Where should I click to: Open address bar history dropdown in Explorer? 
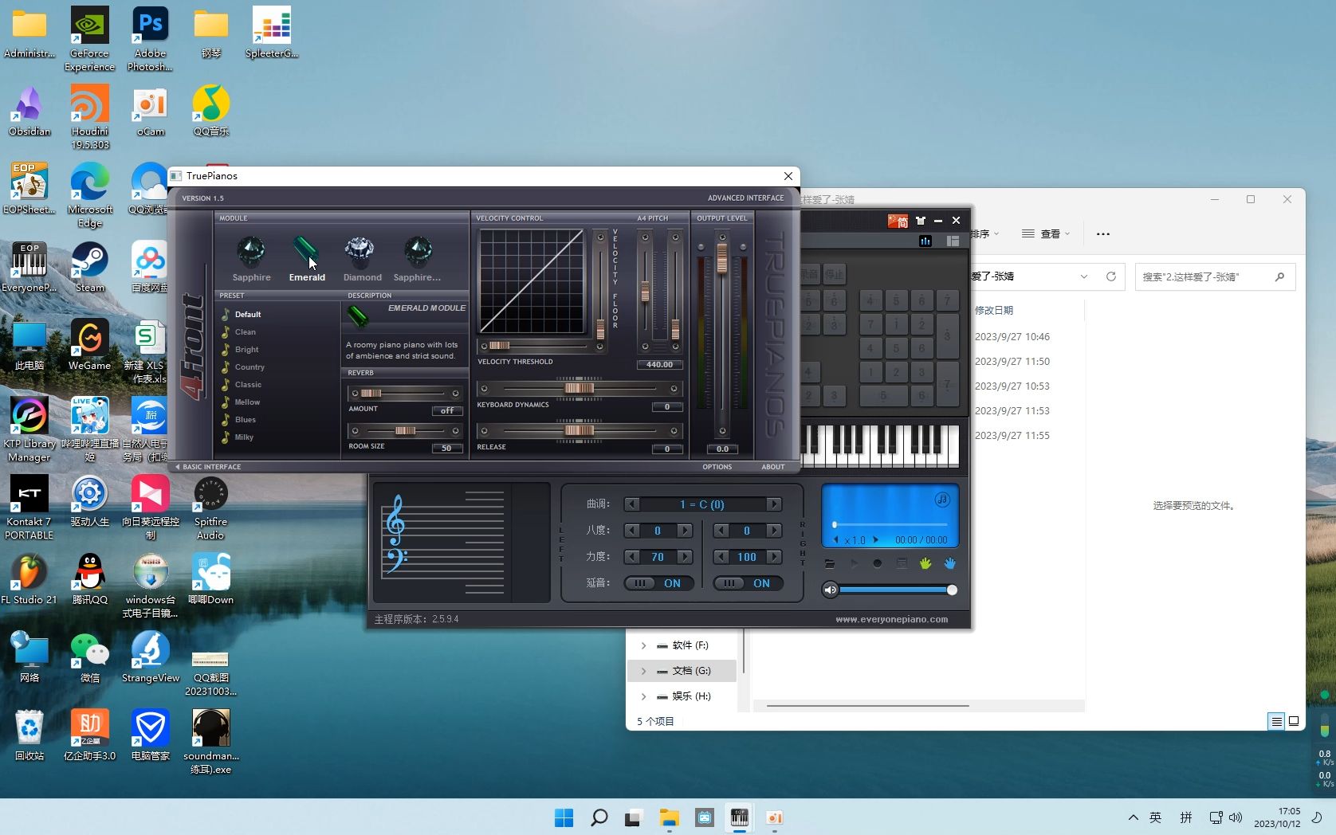click(1084, 276)
